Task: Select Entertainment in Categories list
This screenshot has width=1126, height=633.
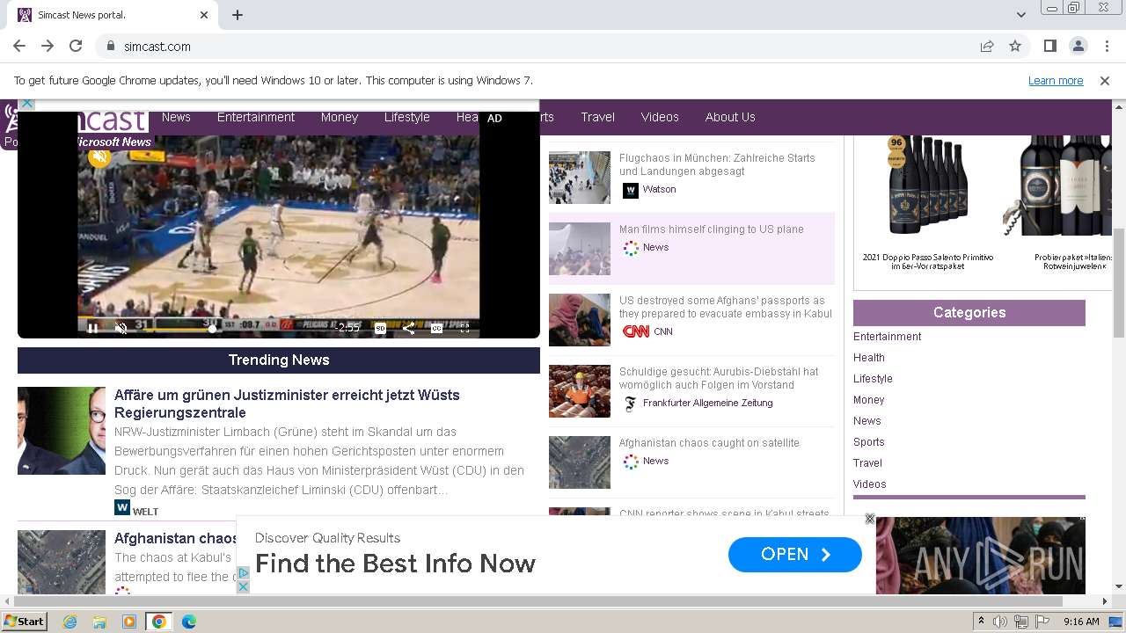Action: click(x=887, y=337)
